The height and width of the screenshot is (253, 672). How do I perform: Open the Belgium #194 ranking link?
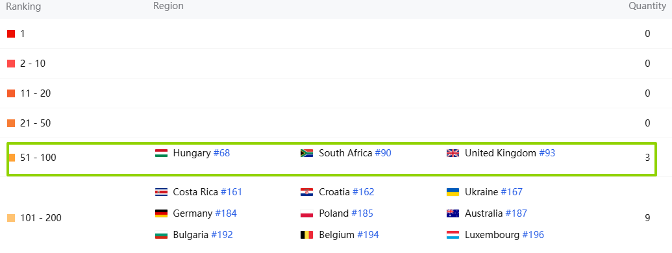pos(367,235)
